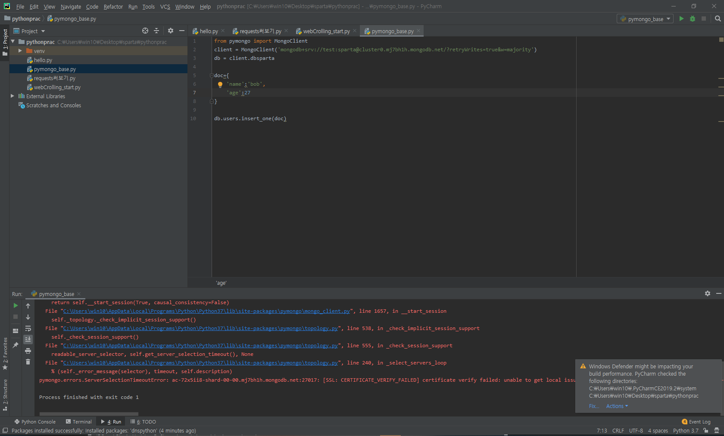Close the webCrolling_start.py editor tab
Screen dimensions: 724x436
coord(355,31)
